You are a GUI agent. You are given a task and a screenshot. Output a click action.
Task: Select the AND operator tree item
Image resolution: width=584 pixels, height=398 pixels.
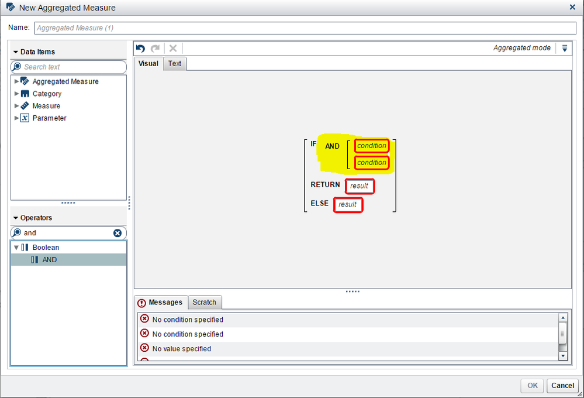(69, 260)
